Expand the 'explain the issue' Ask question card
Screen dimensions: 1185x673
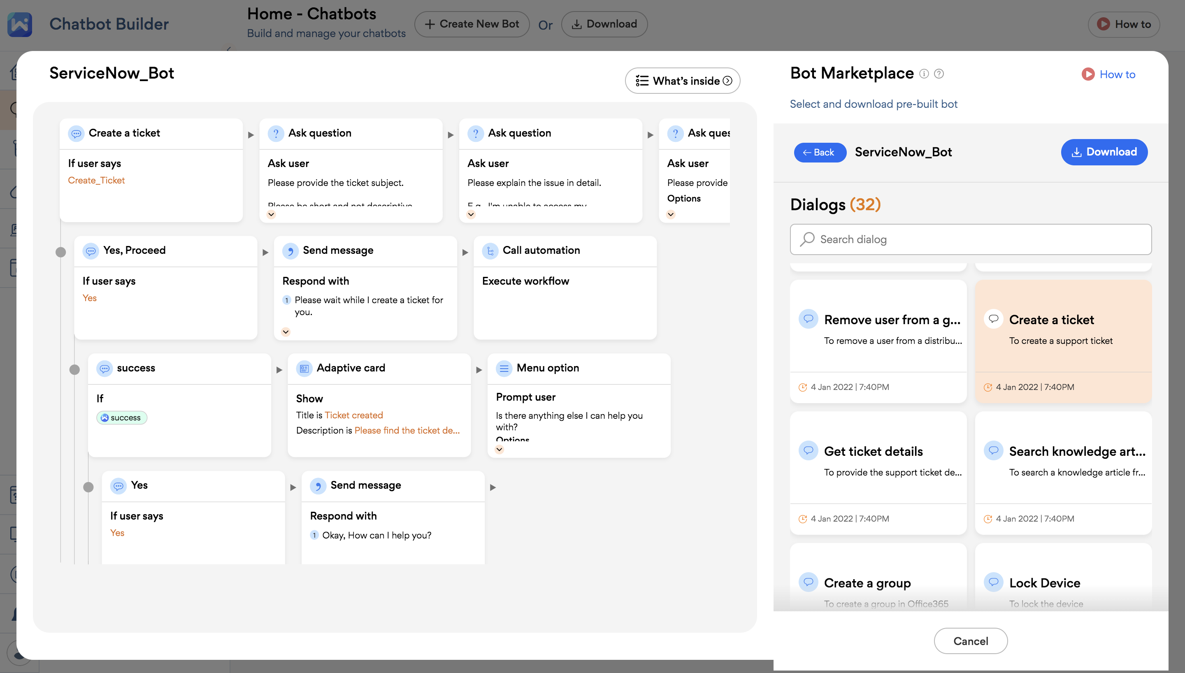pos(471,214)
